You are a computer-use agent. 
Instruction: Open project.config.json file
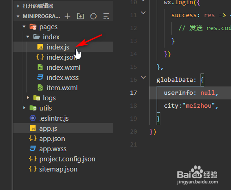click(x=63, y=159)
